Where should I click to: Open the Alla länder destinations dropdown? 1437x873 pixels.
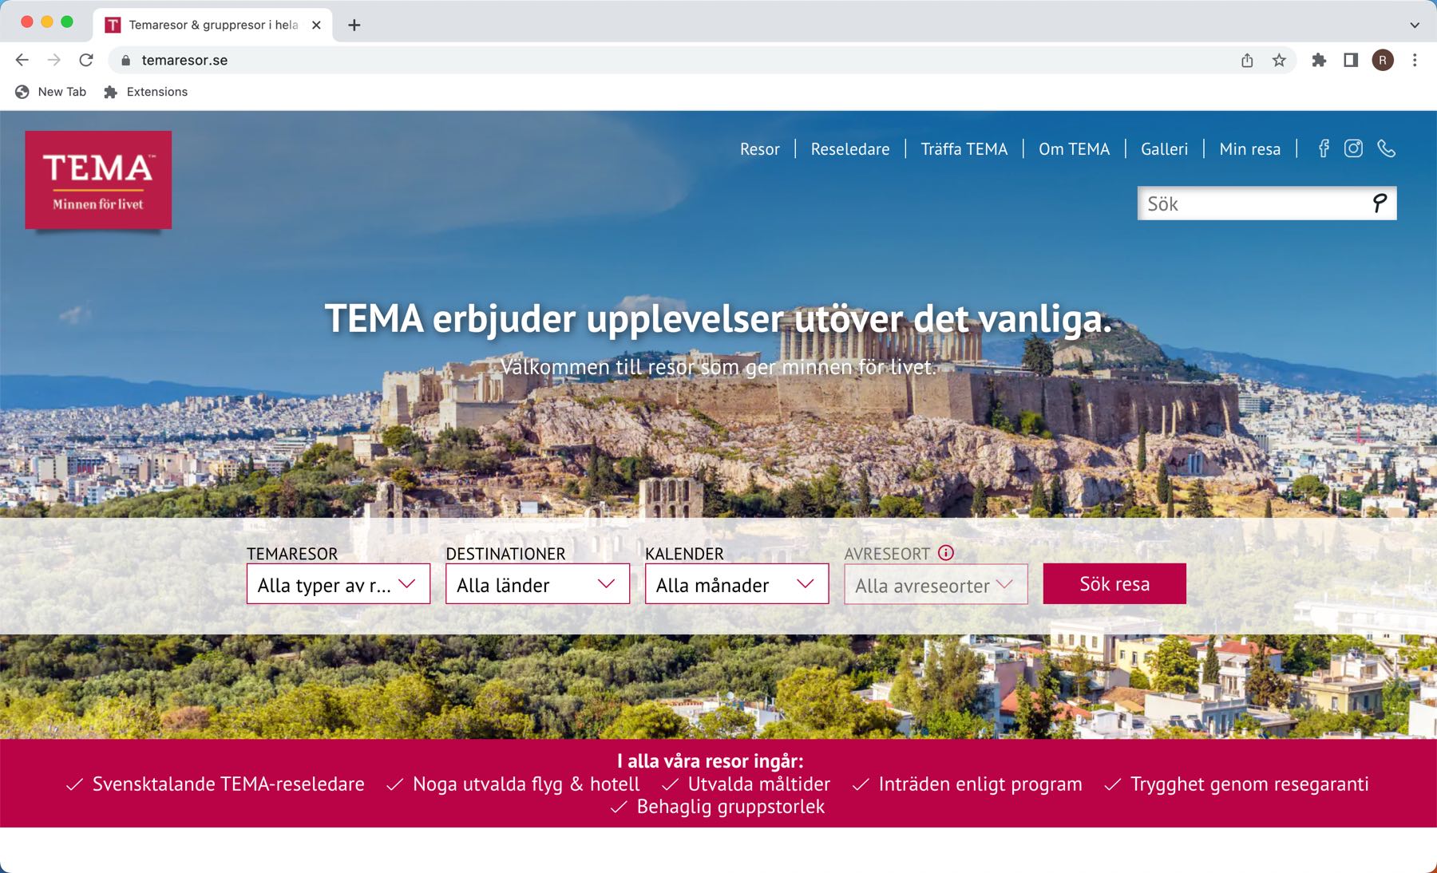[537, 584]
